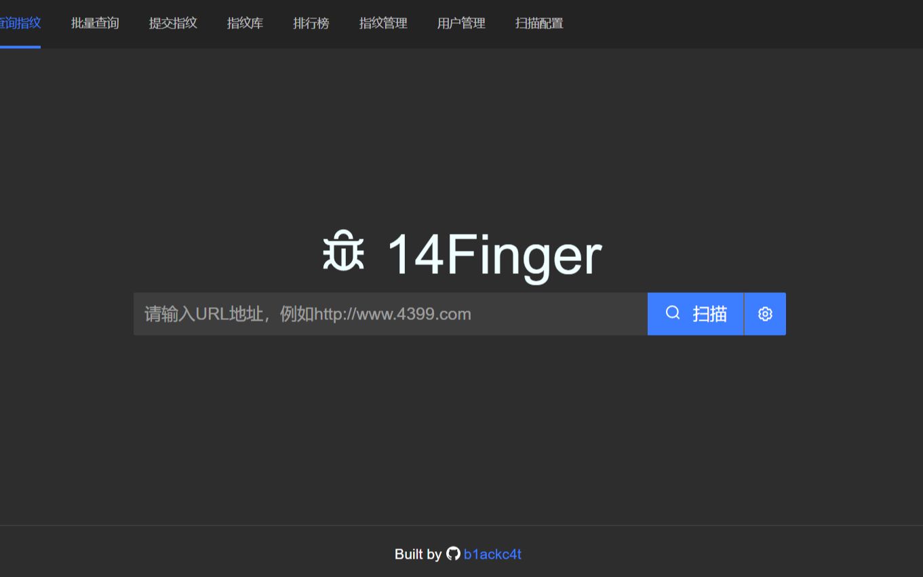The height and width of the screenshot is (577, 923).
Task: Go to the 提交指纹 tab
Action: click(173, 23)
